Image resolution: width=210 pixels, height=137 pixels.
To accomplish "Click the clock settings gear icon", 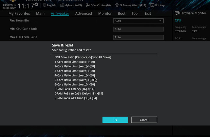I will [x=36, y=4].
